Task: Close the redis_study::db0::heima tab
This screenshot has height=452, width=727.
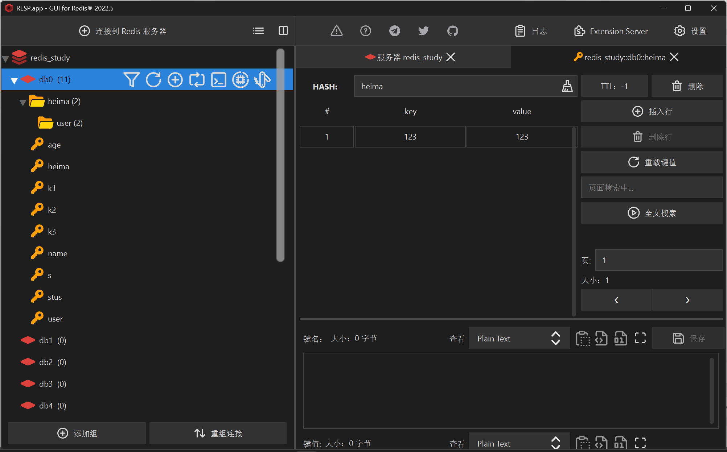Action: (x=674, y=57)
